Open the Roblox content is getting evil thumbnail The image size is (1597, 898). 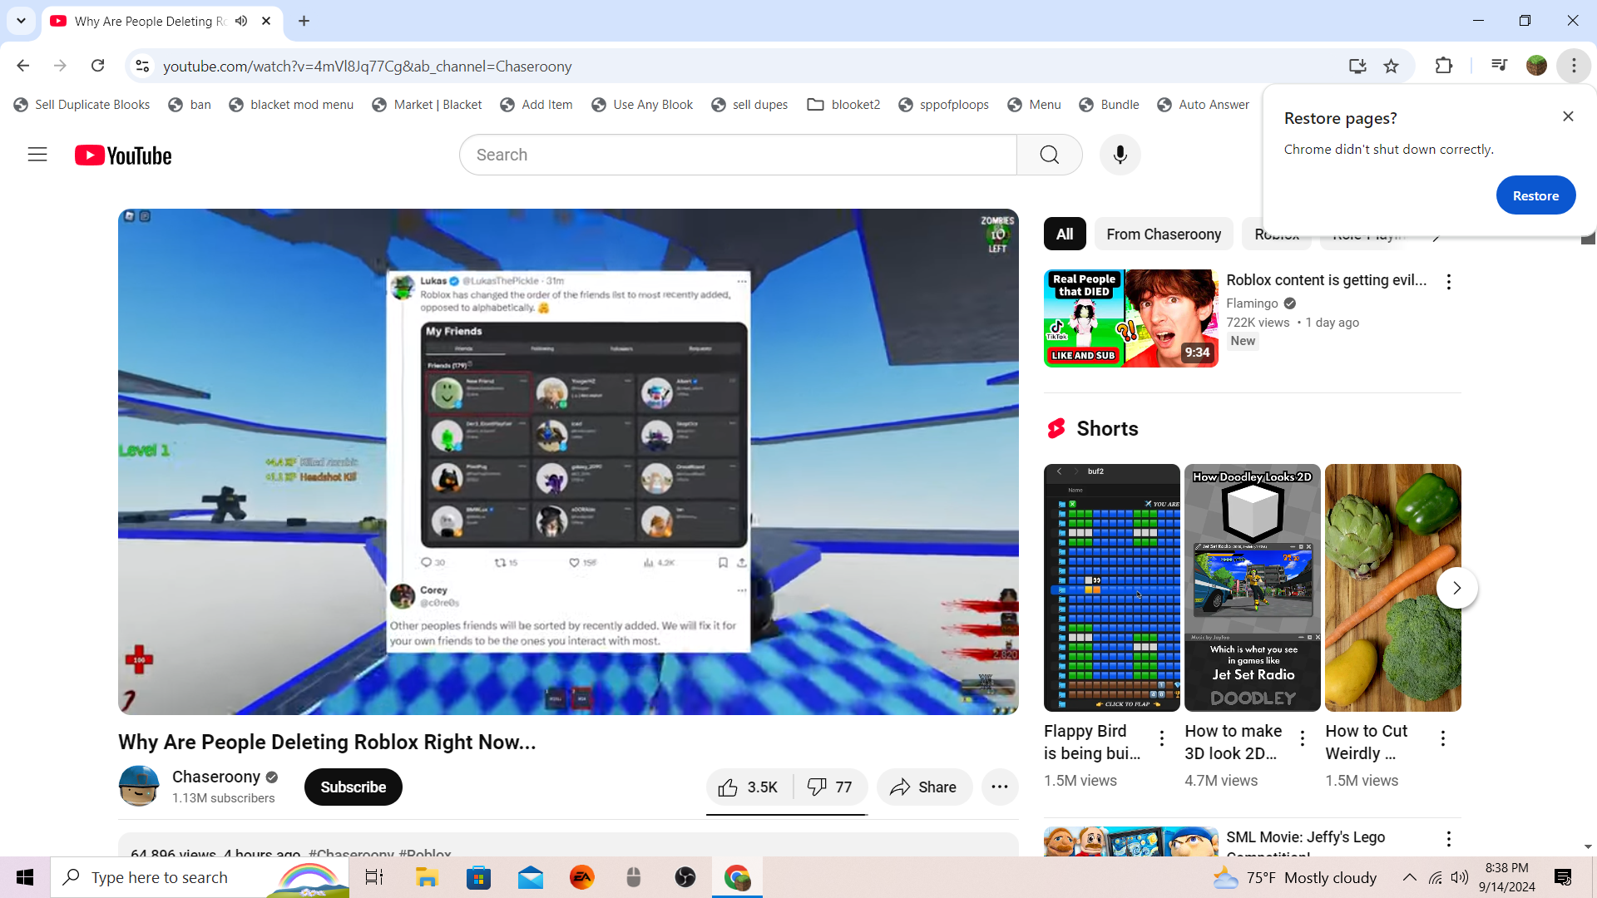pos(1130,318)
